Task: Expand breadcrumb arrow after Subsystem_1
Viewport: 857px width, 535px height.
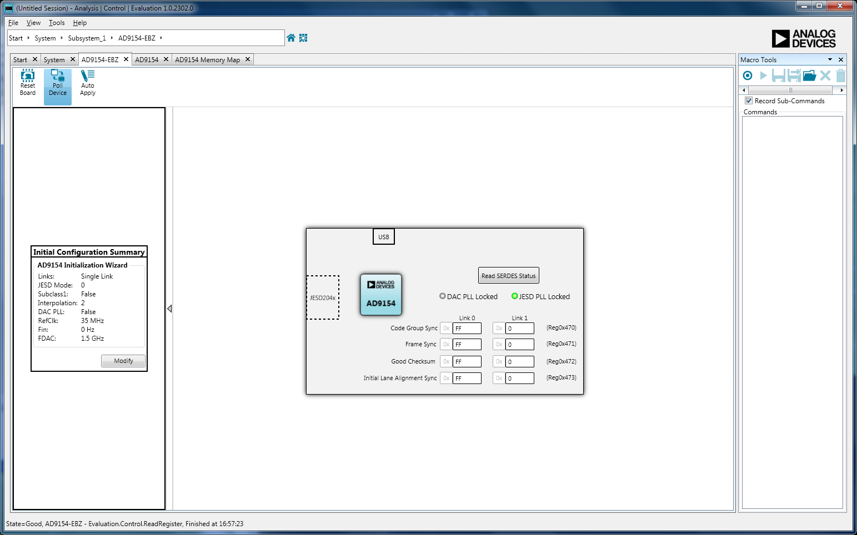Action: pyautogui.click(x=112, y=38)
